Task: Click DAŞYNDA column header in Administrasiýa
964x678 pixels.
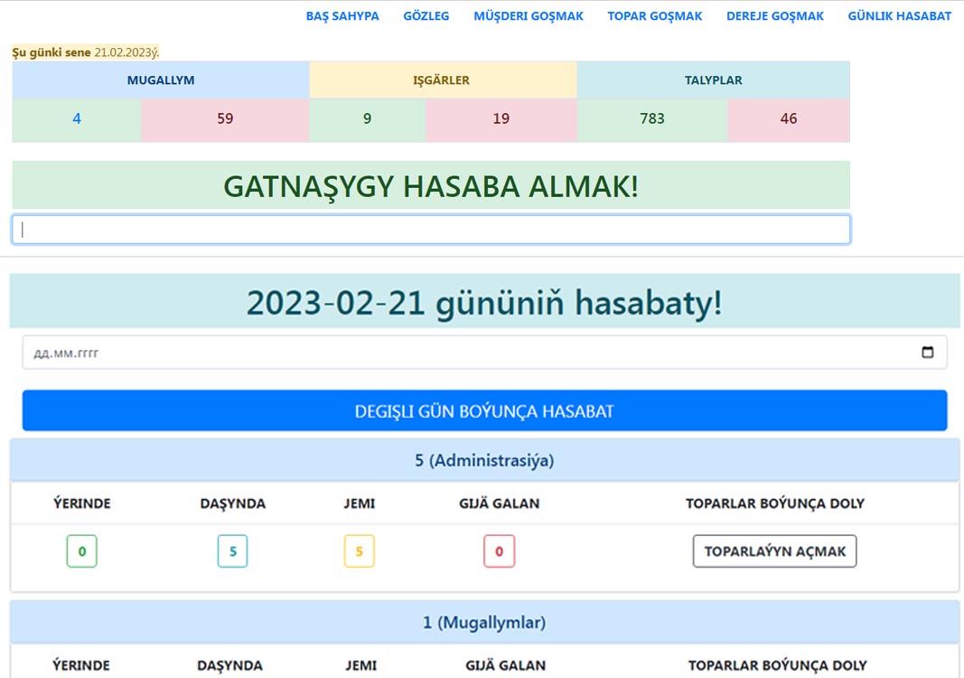Action: click(x=232, y=504)
